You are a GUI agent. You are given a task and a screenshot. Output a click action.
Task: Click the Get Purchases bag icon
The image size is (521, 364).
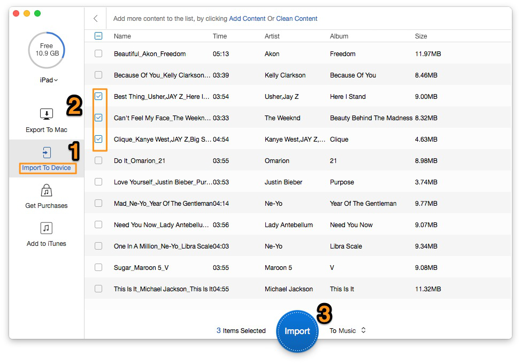coord(47,190)
